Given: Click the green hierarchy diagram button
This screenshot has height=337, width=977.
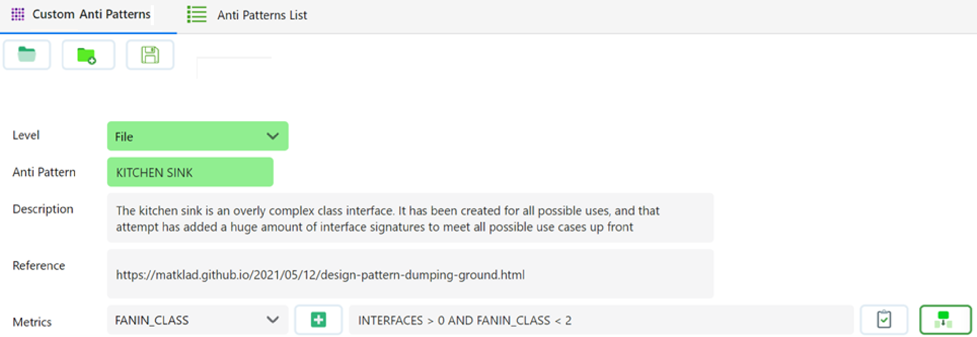Looking at the screenshot, I should [945, 320].
